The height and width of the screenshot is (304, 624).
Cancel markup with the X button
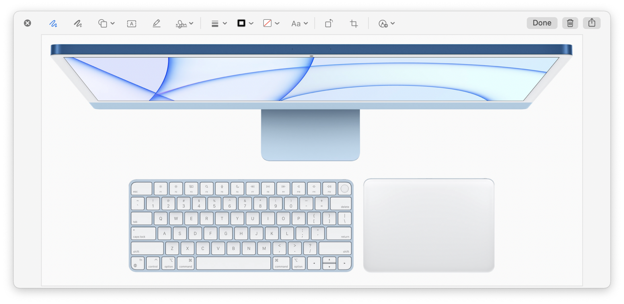coord(27,23)
